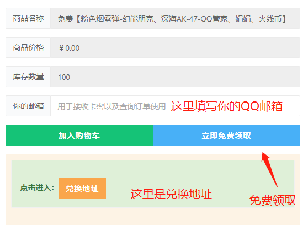308x225 pixels.
Task: Click the 加入购物车 green button
Action: tap(79, 136)
